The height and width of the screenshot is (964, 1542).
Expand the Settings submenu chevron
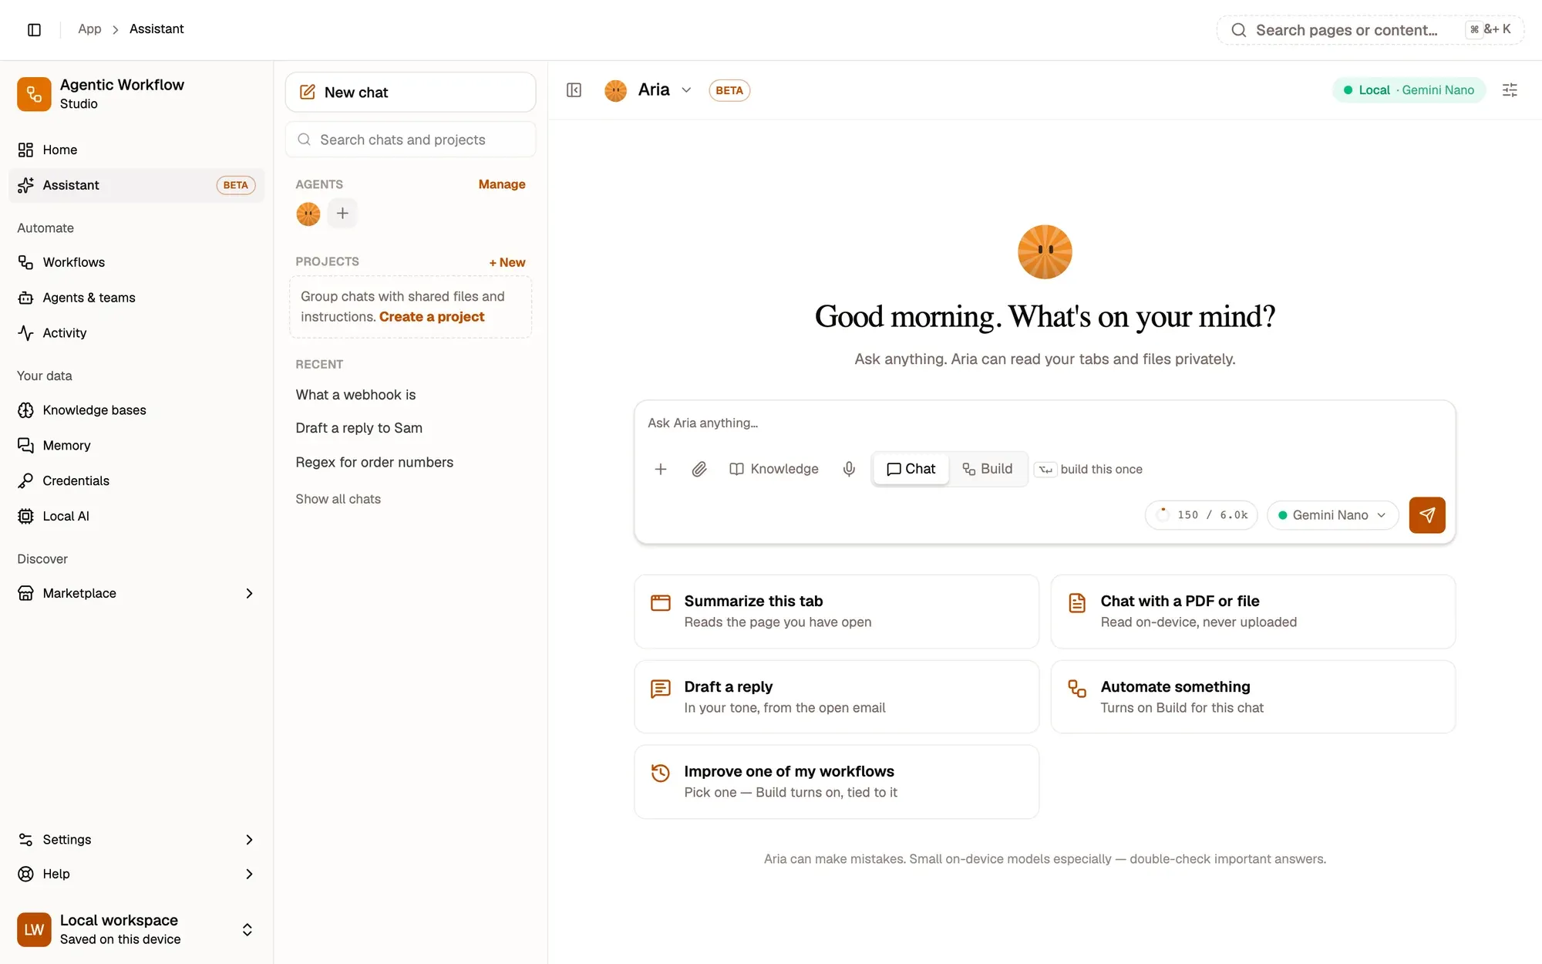(249, 840)
